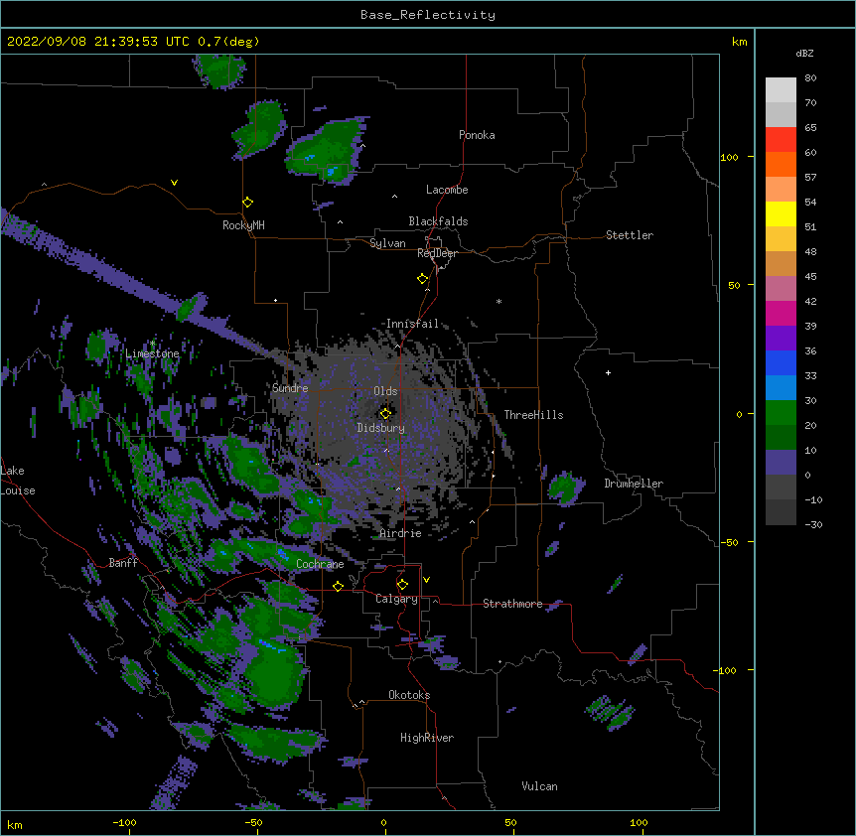Click the Blackfalds town label
The height and width of the screenshot is (836, 856).
(x=438, y=221)
